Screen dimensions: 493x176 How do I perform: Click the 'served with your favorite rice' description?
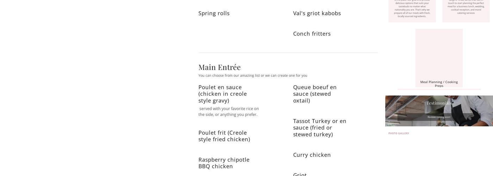tap(229, 112)
